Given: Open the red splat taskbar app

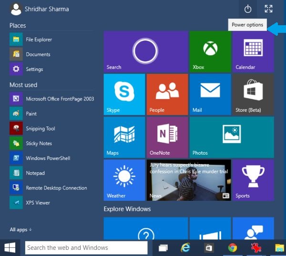Looking at the screenshot, I should click(255, 248).
